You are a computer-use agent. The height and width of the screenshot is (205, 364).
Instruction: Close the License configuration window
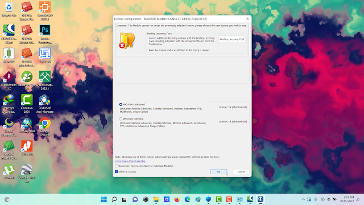click(247, 19)
